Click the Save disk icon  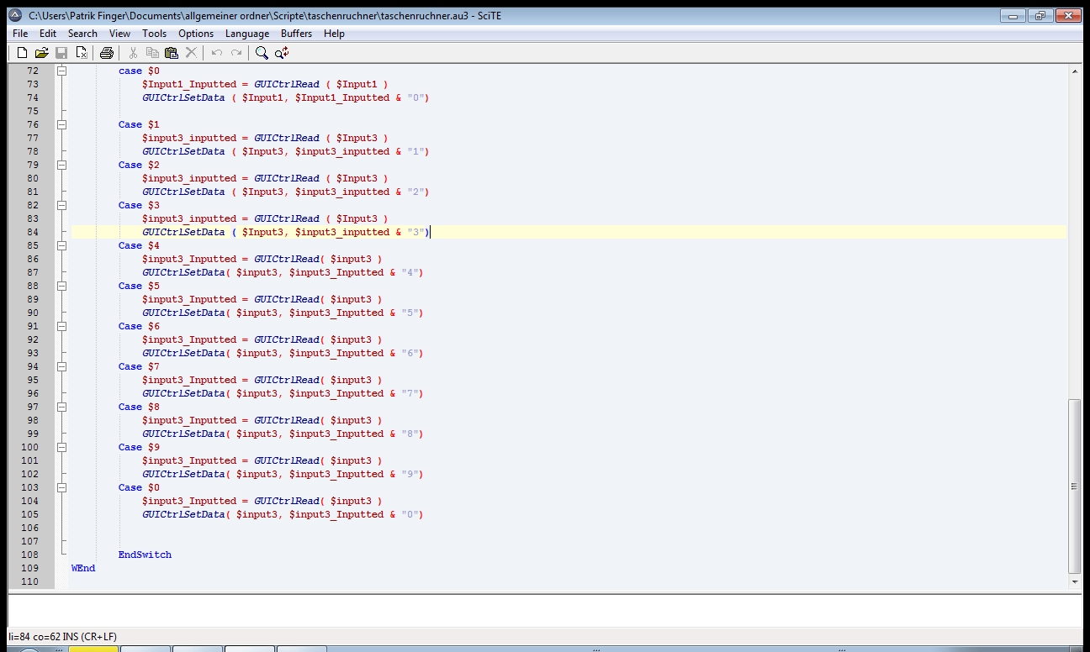point(61,53)
